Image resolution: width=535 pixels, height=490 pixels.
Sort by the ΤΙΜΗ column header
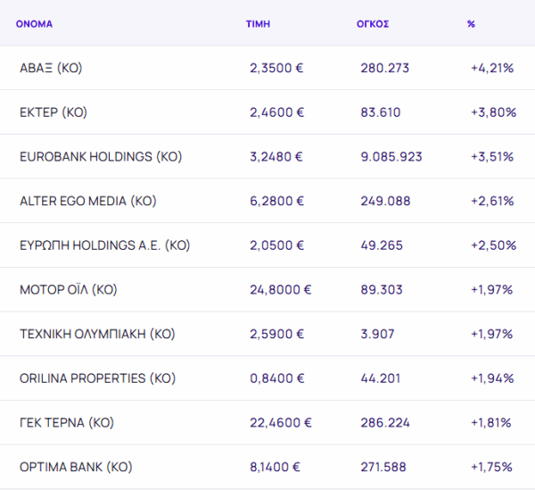[258, 24]
